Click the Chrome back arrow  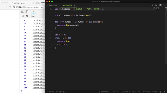tap(2, 7)
